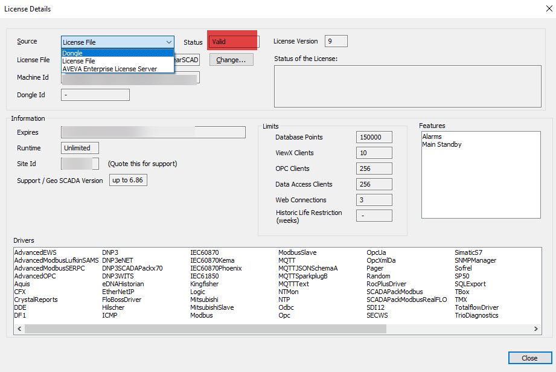Click the OPC Clients value field
Screen dimensions: 556x372
(374, 168)
